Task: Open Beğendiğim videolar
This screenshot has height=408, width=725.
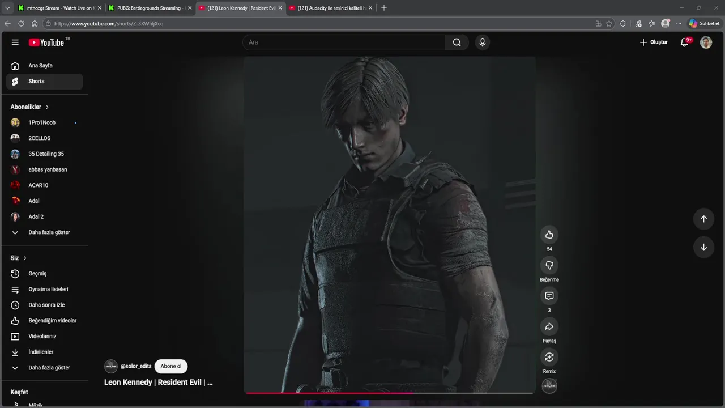Action: pos(44,321)
